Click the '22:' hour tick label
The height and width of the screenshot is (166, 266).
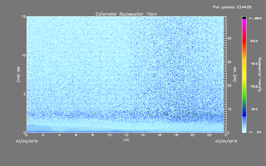[x=209, y=135]
